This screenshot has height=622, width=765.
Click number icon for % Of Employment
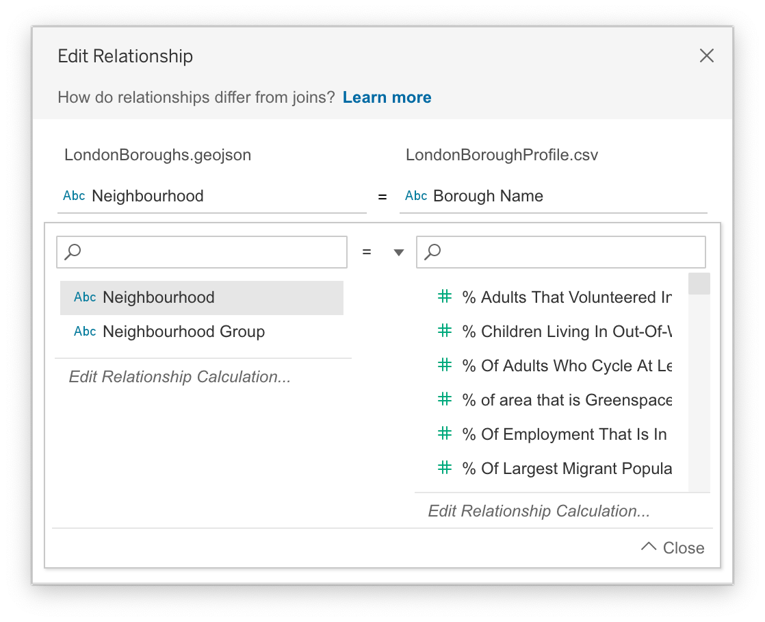pos(445,434)
